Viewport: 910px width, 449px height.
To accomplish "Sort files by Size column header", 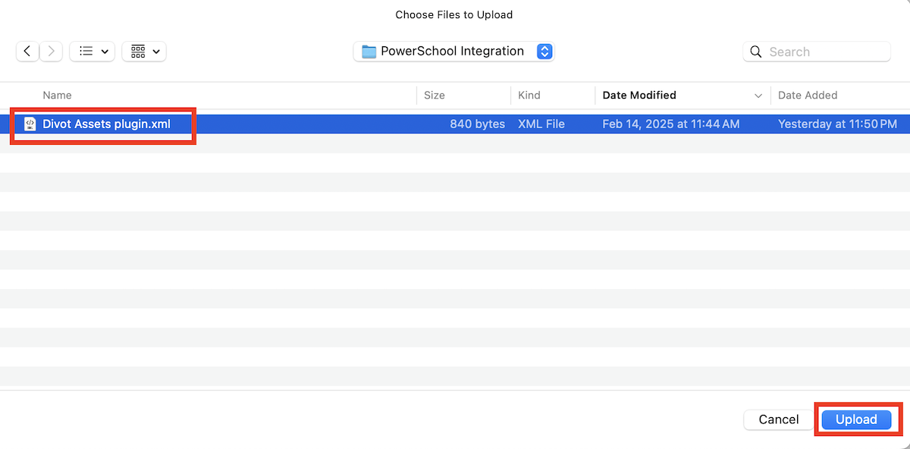I will click(x=435, y=96).
